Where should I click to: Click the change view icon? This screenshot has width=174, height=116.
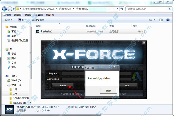pos(150,20)
